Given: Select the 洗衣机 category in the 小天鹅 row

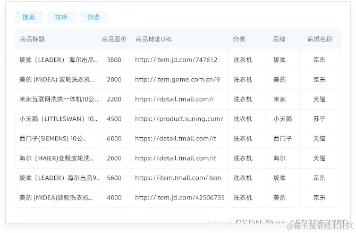Looking at the screenshot, I should 243,119.
